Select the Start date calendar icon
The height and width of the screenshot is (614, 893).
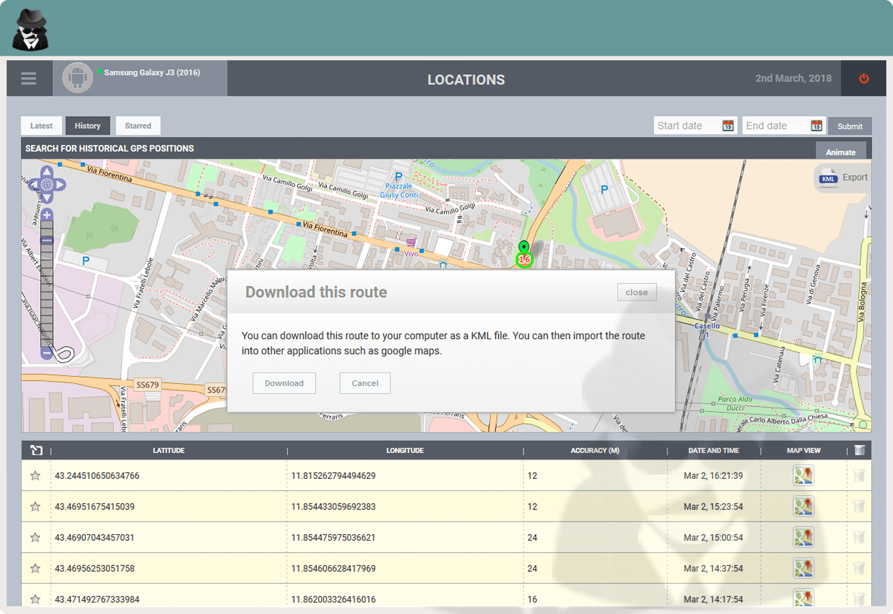coord(727,126)
